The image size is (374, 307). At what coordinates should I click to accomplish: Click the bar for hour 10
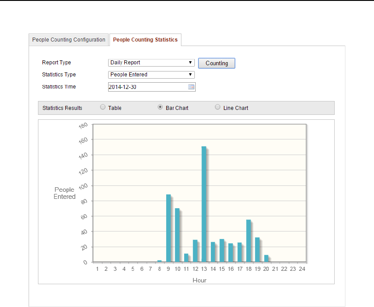[177, 235]
